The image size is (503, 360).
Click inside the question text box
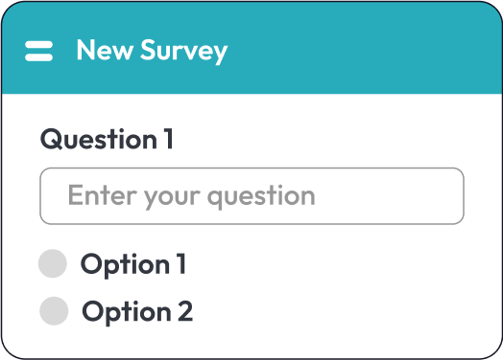coord(251,196)
